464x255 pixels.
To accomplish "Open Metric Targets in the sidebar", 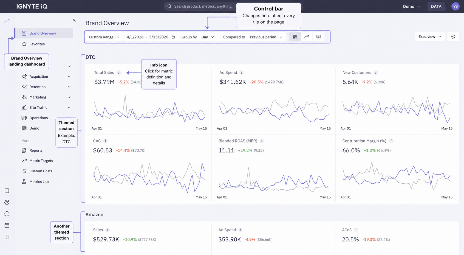I will click(x=41, y=161).
